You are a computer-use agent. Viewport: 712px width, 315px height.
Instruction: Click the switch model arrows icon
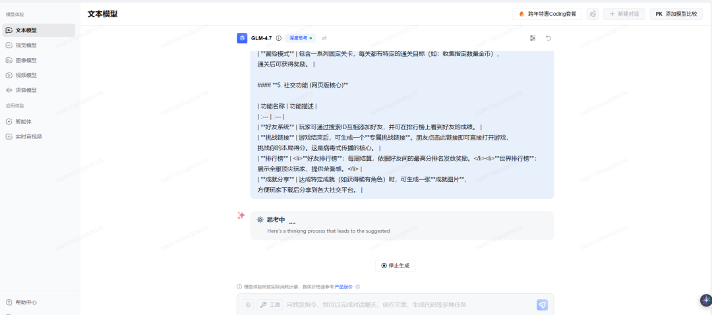tap(324, 38)
